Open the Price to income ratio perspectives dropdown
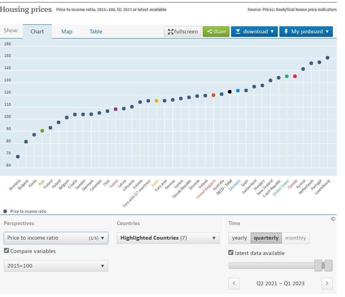 click(55, 238)
